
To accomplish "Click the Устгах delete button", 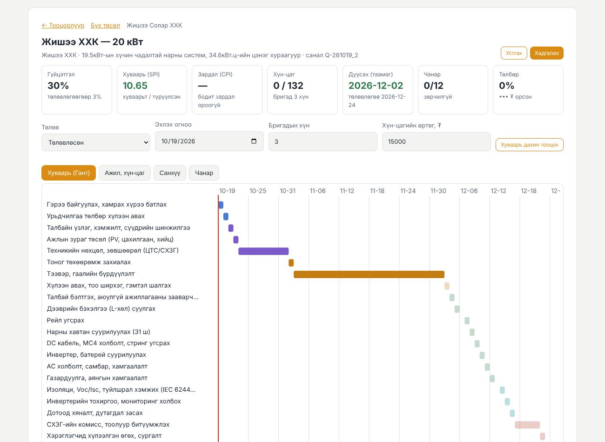I will tap(514, 53).
